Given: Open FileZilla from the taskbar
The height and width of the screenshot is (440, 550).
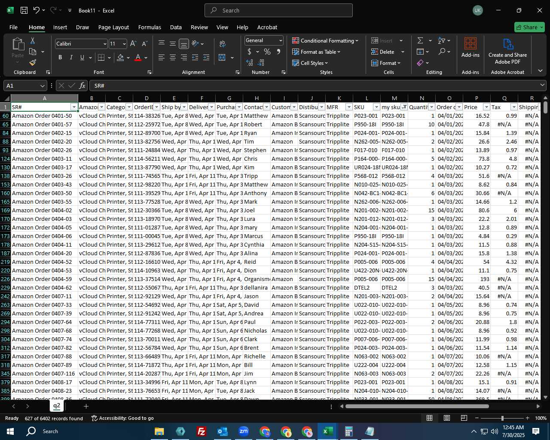Looking at the screenshot, I should click(x=201, y=431).
